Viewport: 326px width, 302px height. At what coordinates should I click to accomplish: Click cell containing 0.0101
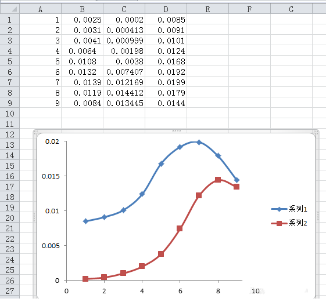pos(166,40)
